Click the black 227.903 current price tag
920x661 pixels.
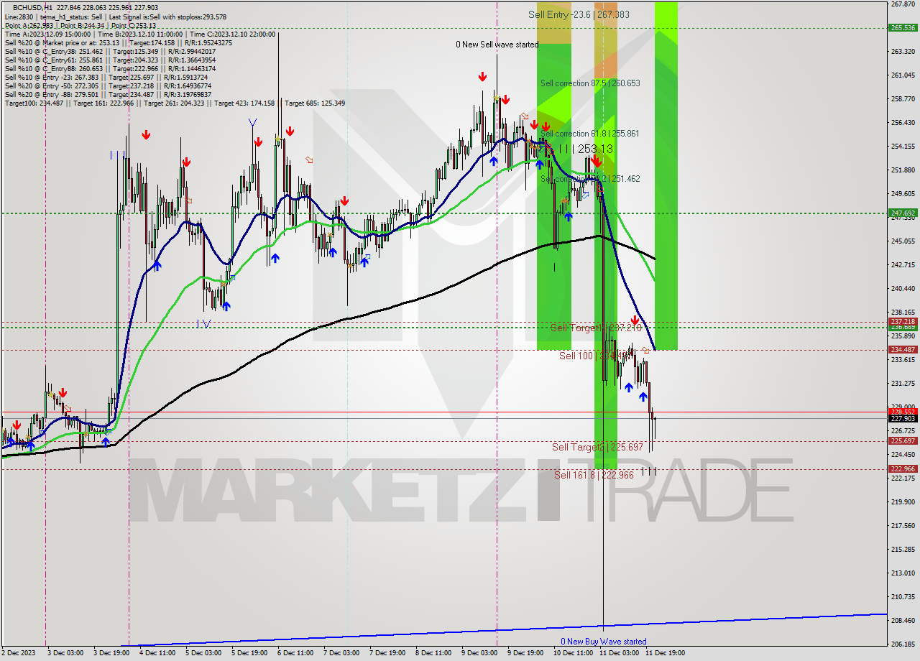click(903, 418)
